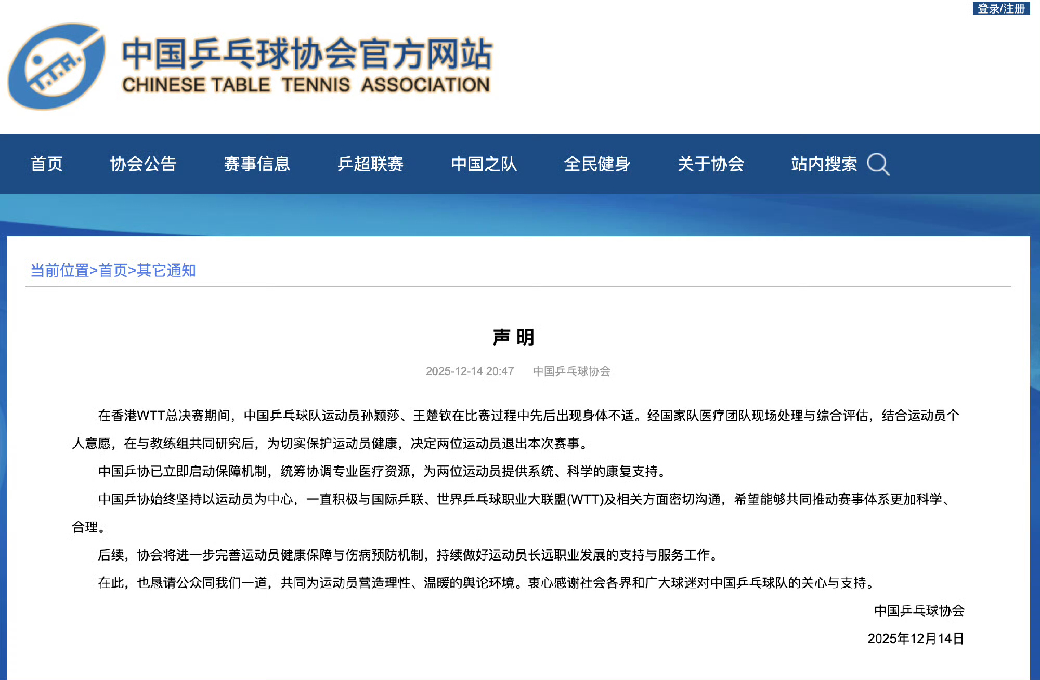
Task: Click the 当前位置 breadcrumb text
Action: (x=59, y=271)
